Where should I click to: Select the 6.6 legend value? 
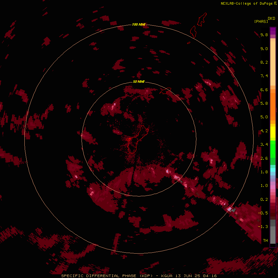(264, 90)
